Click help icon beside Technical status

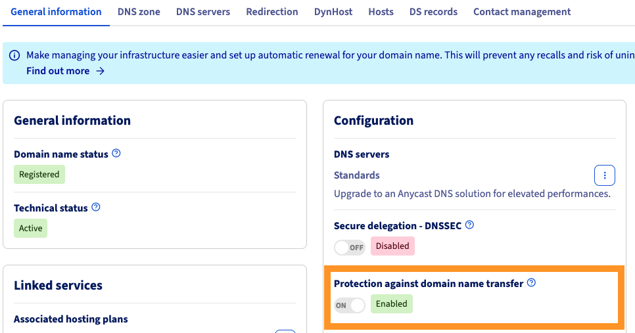(x=96, y=208)
